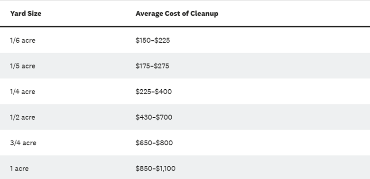Click the $225–$400 price range

tap(154, 92)
